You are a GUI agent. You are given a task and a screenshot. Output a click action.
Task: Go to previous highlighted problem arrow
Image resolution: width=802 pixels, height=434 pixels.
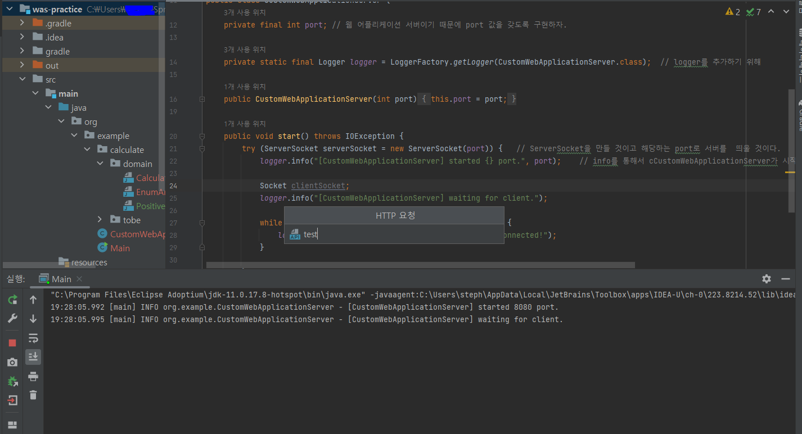click(771, 12)
